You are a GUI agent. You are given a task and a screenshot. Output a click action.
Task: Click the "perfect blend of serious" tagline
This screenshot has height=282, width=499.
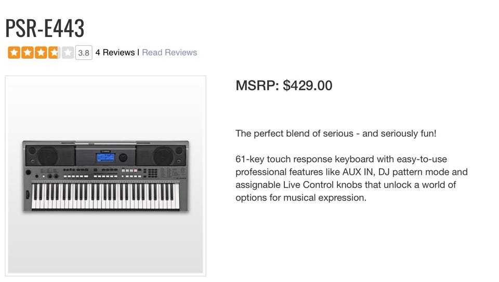click(336, 133)
